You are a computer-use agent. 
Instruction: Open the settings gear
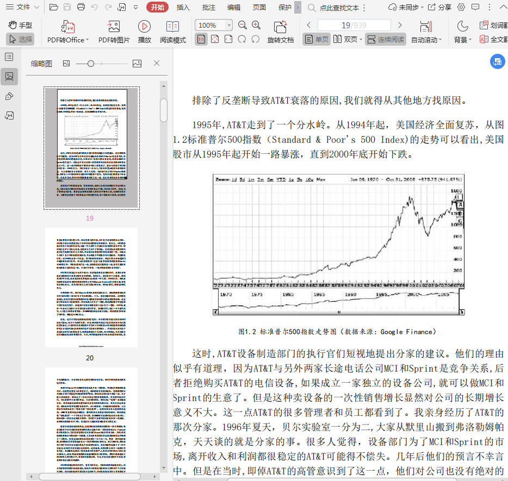461,7
